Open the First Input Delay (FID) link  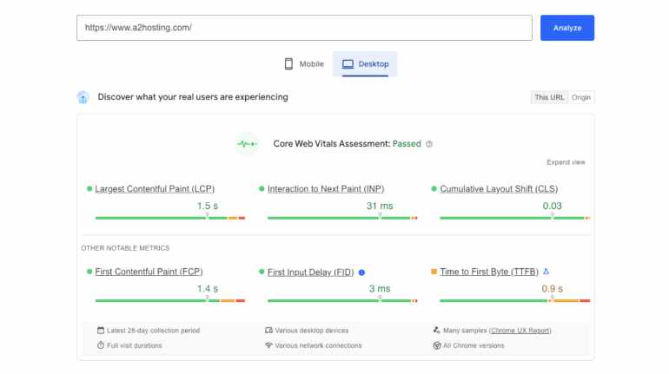tap(311, 272)
